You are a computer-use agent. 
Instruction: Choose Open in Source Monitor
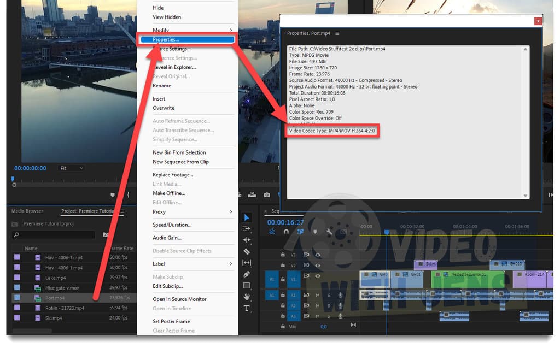(179, 299)
